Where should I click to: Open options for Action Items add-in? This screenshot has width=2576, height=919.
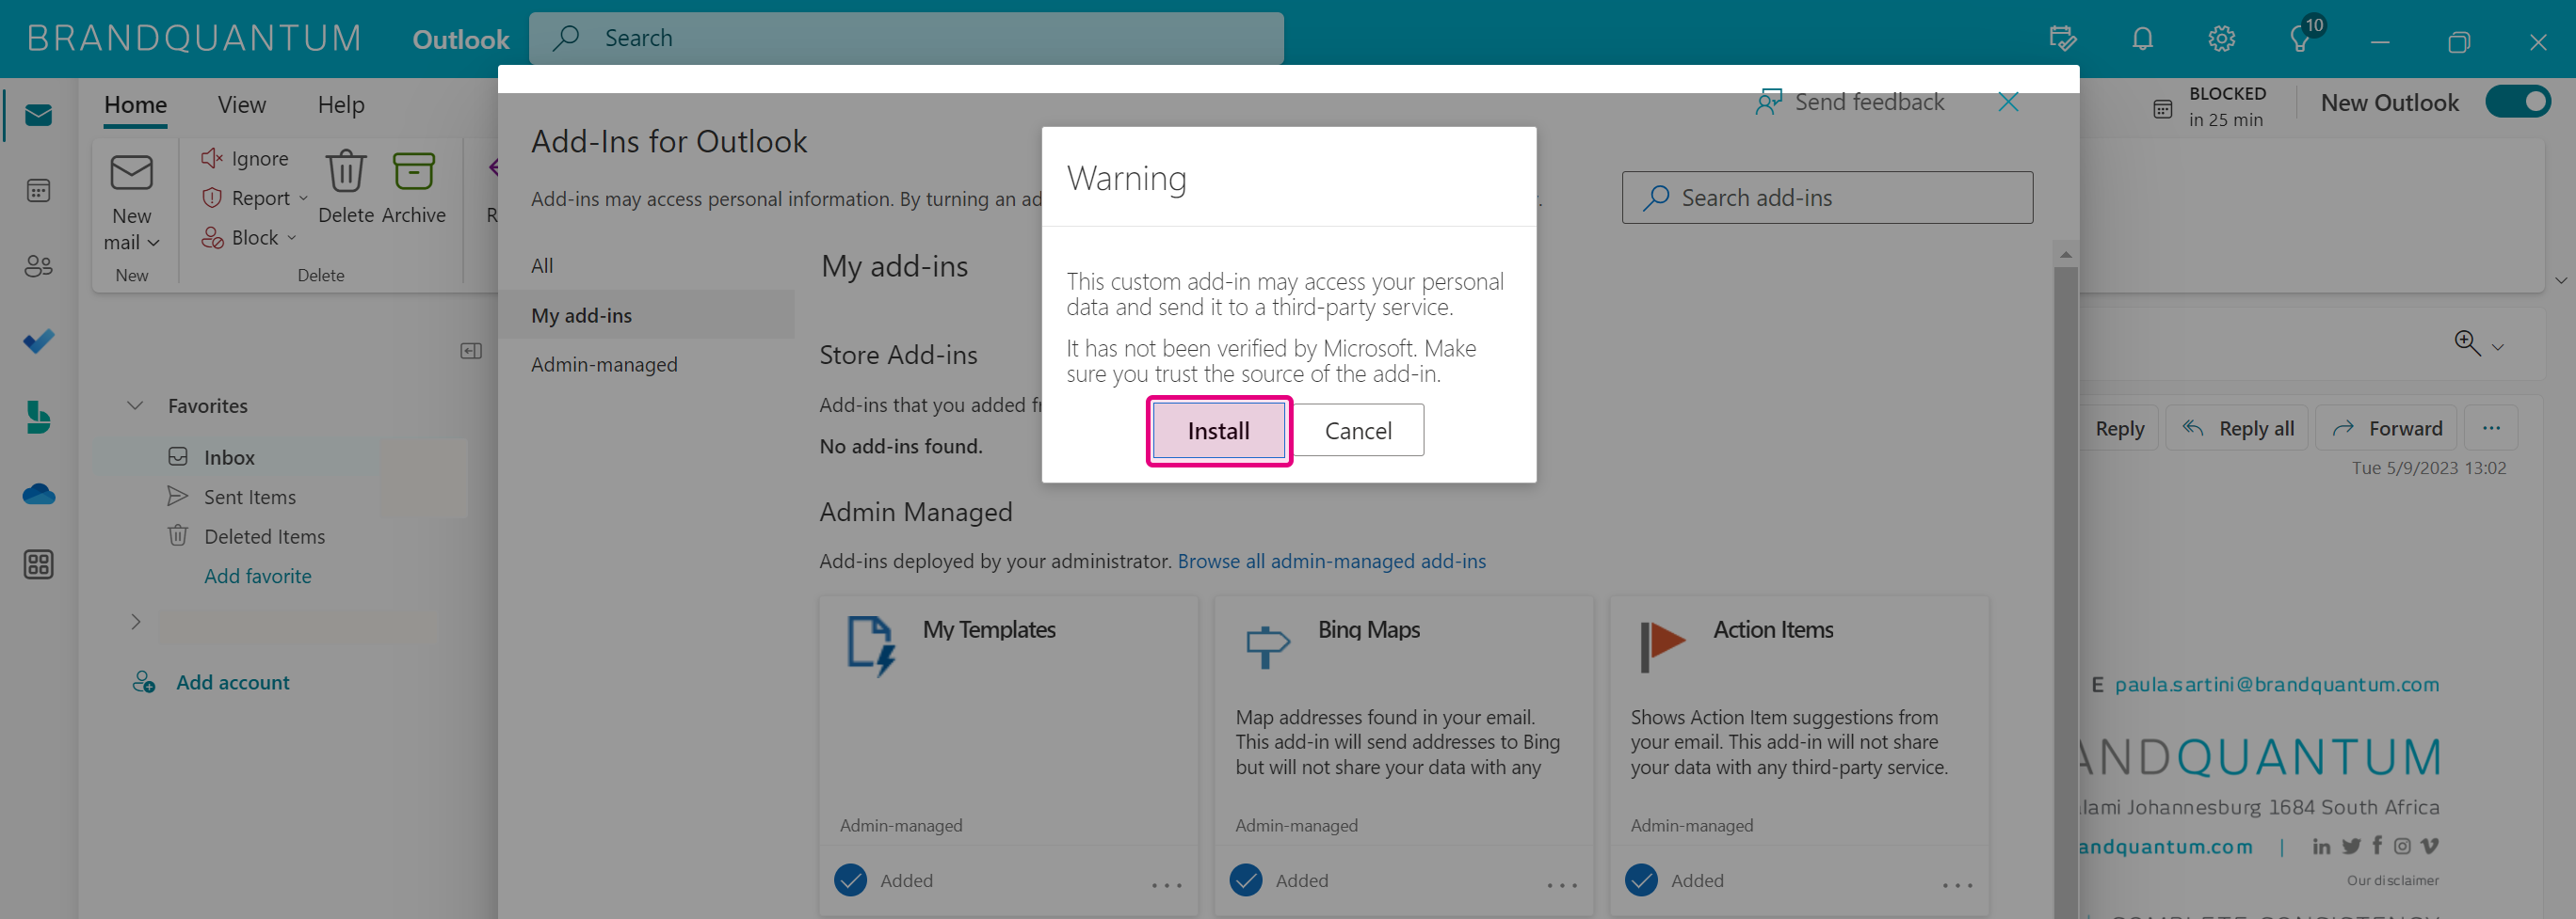(x=1957, y=885)
